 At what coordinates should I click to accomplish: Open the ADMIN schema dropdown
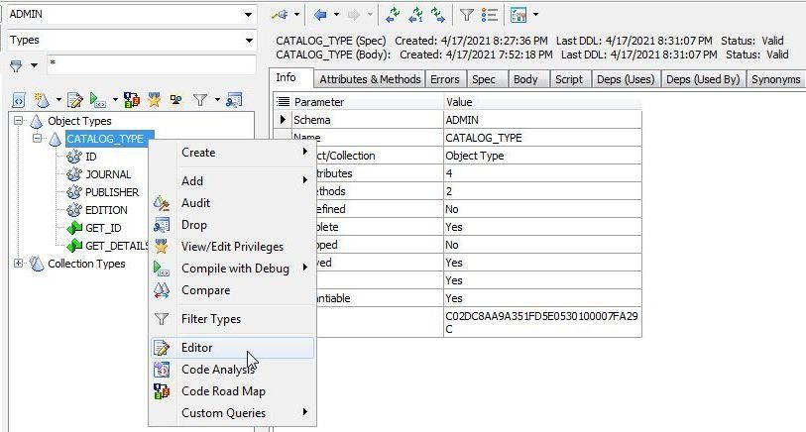[248, 15]
